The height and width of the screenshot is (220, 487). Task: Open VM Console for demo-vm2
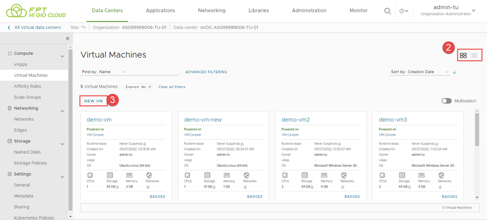(290, 135)
